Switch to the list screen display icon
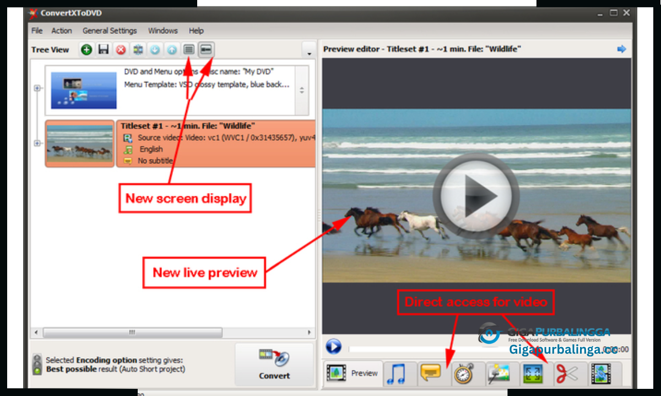The height and width of the screenshot is (396, 661). coord(189,50)
